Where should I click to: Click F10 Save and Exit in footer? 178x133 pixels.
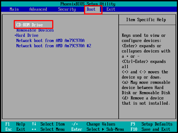[x=150, y=129]
